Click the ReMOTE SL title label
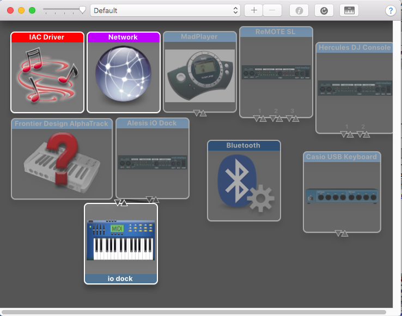This screenshot has width=402, height=316. point(275,32)
